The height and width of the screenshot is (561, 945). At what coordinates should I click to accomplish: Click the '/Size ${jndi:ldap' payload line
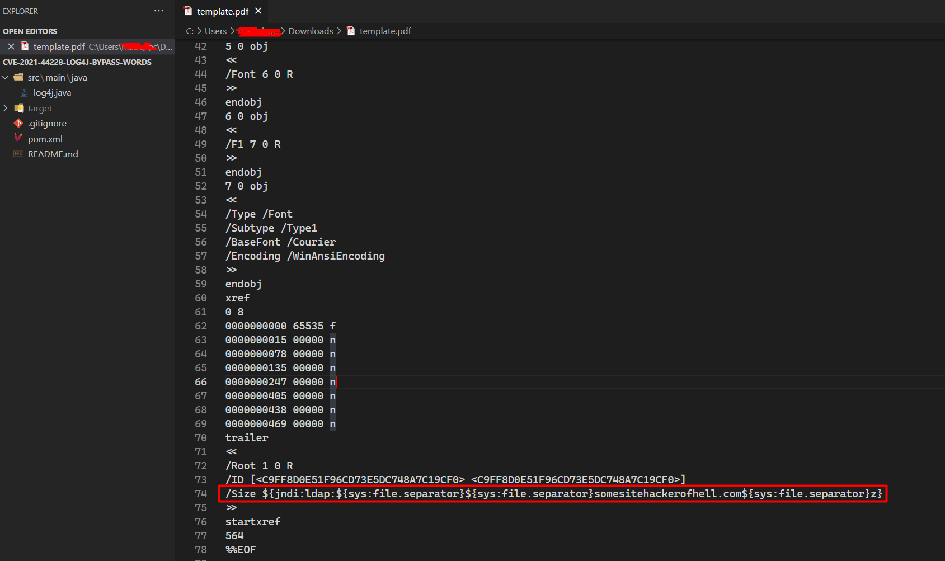[553, 494]
